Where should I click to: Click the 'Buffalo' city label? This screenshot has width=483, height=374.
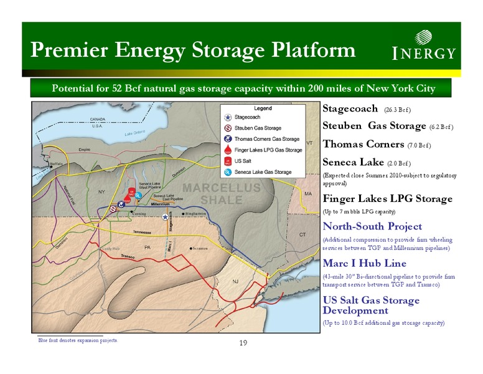pyautogui.click(x=57, y=164)
